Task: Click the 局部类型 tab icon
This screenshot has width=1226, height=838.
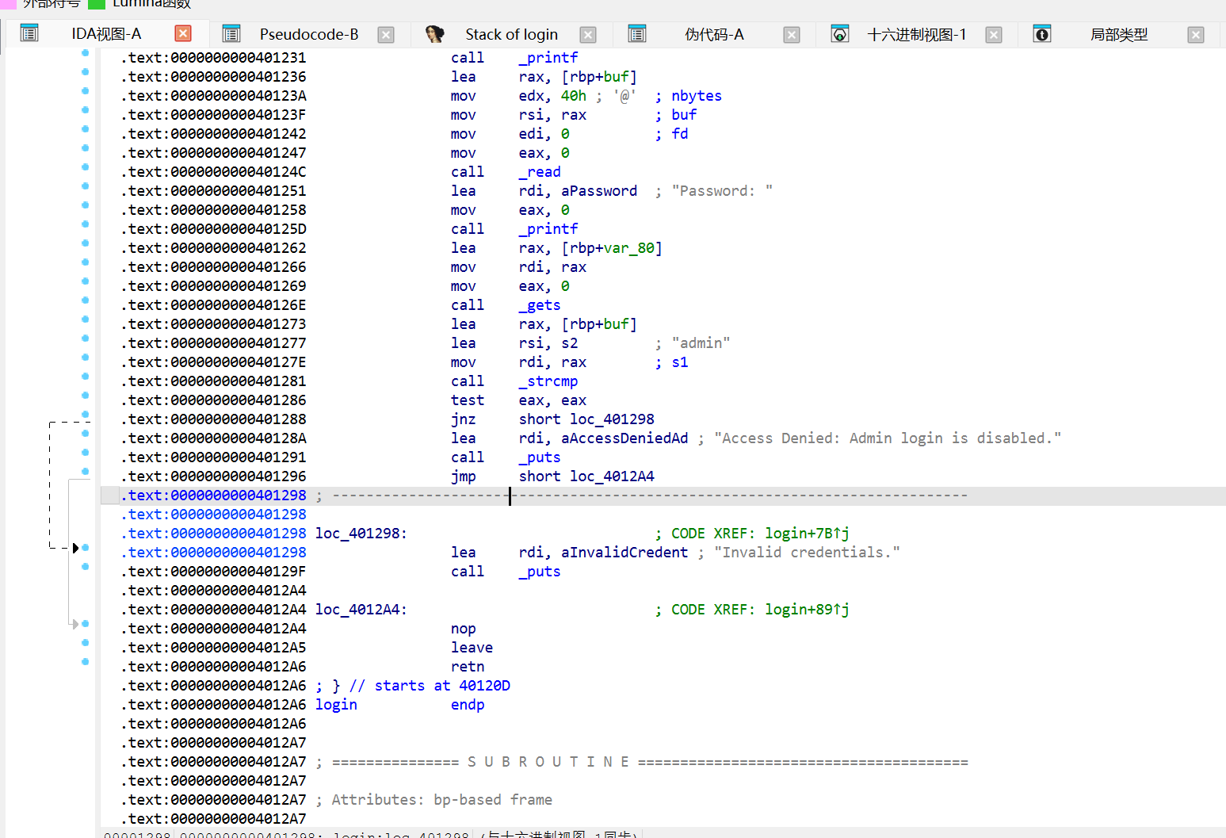Action: [1042, 33]
